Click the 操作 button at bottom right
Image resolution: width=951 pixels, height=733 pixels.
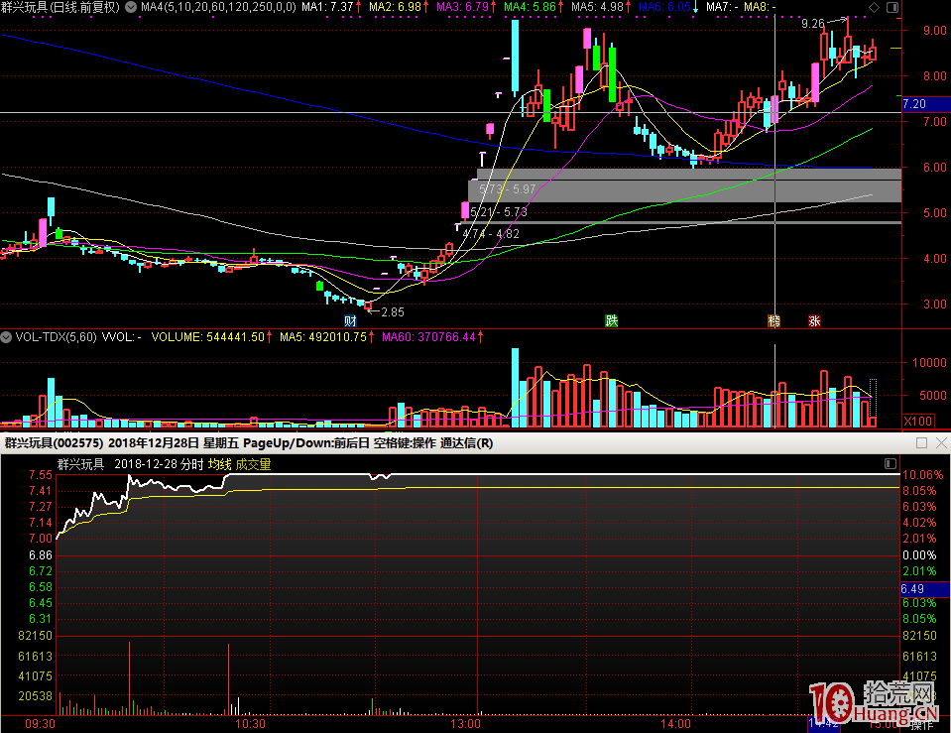(x=921, y=725)
